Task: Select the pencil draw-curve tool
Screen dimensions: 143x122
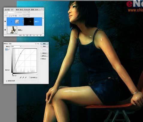Action: tap(9, 49)
